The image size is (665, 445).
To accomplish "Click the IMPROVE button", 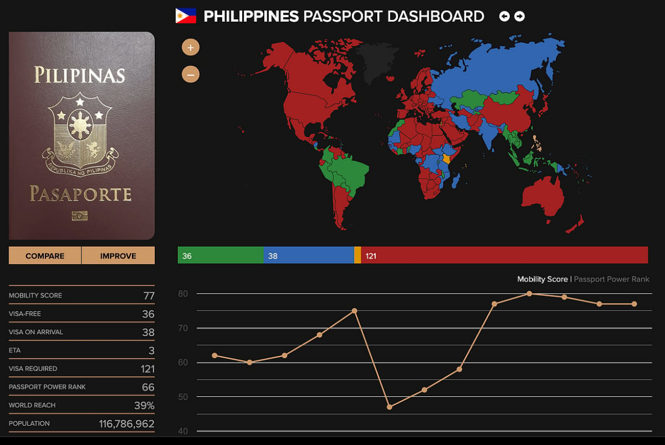I will coord(118,255).
